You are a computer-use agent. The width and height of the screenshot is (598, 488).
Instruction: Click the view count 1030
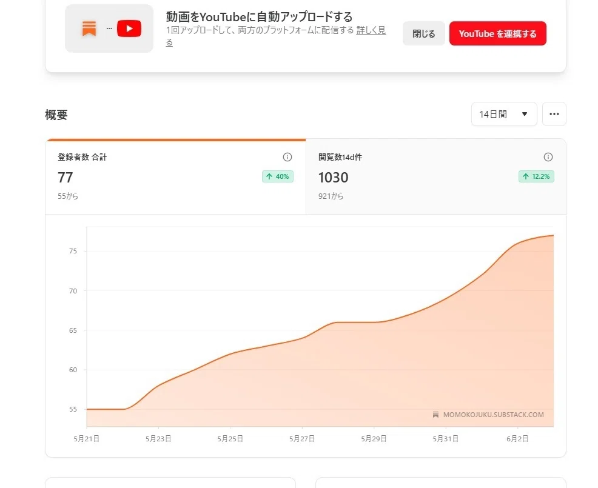334,178
